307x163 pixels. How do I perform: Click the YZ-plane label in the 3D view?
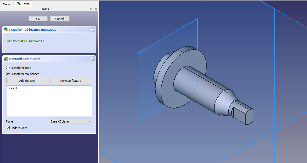click(145, 51)
